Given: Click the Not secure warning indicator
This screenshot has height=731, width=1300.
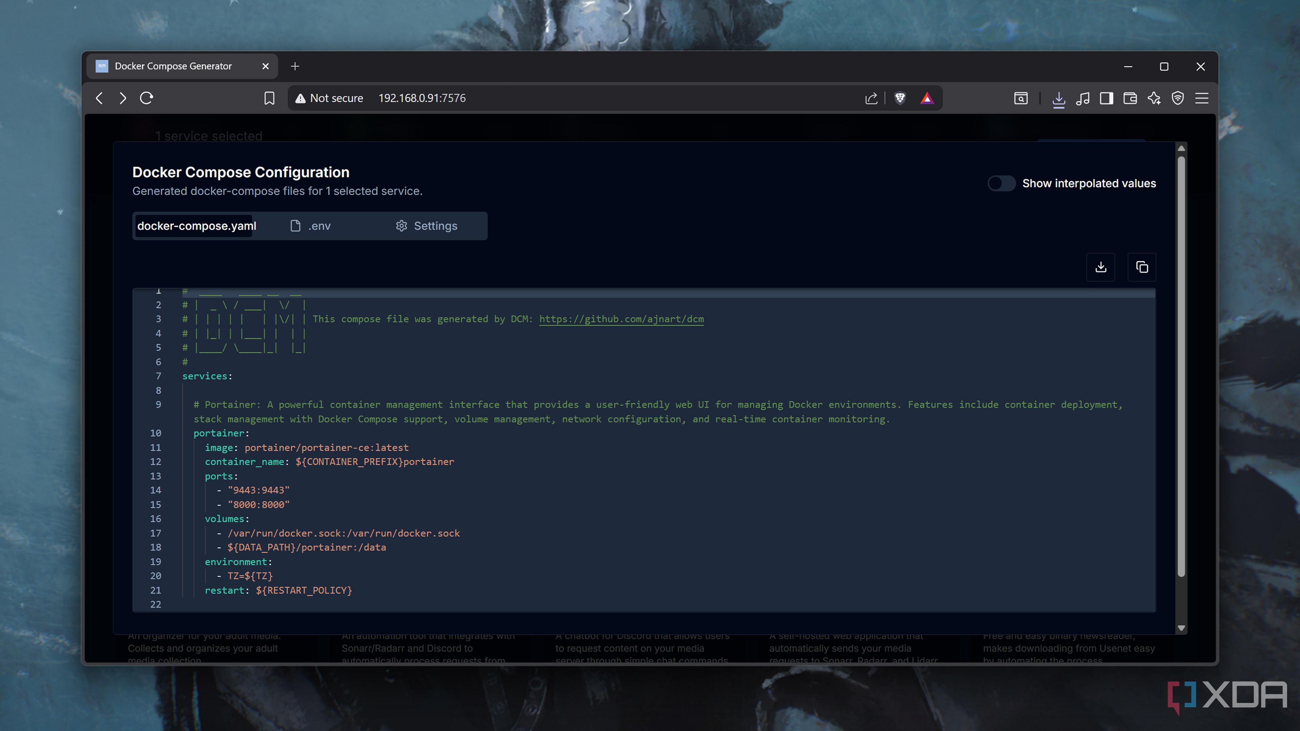Looking at the screenshot, I should click(x=329, y=98).
